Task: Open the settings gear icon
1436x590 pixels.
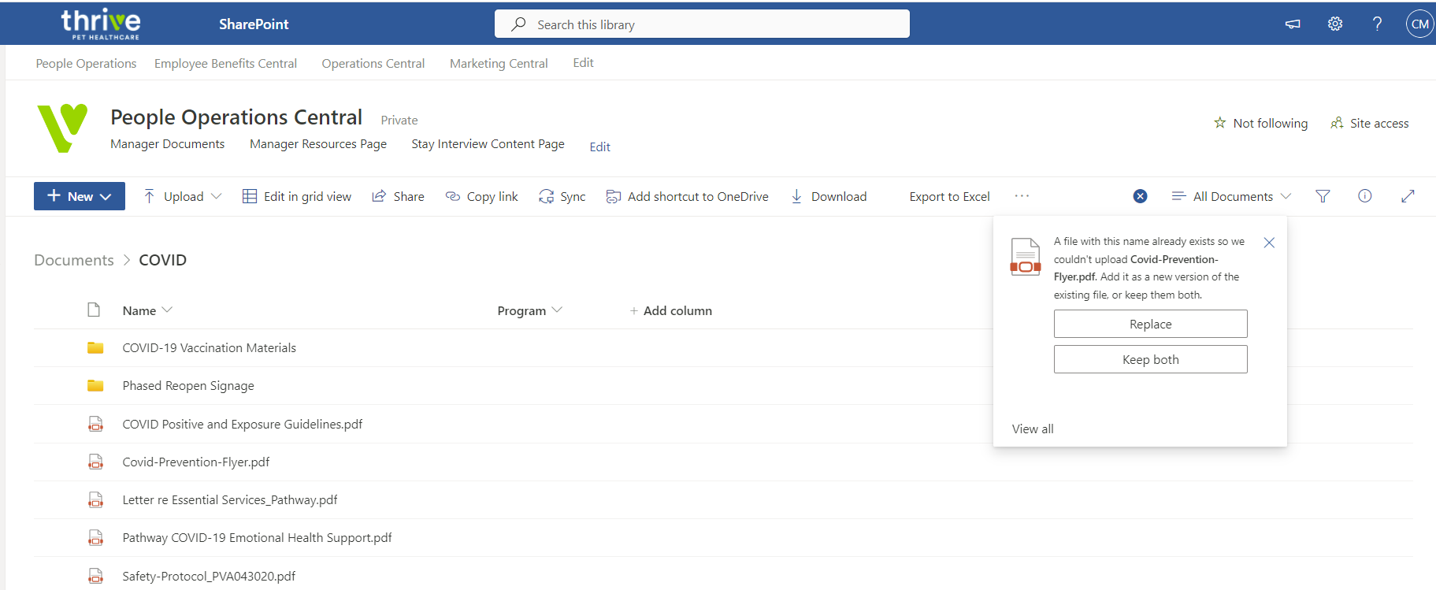Action: (x=1334, y=24)
